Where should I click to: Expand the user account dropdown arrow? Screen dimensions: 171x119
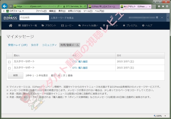point(162,18)
